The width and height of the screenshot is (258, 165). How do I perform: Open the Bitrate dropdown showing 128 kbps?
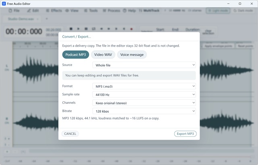pyautogui.click(x=144, y=111)
